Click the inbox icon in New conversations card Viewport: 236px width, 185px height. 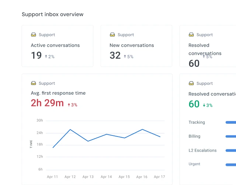pos(112,35)
